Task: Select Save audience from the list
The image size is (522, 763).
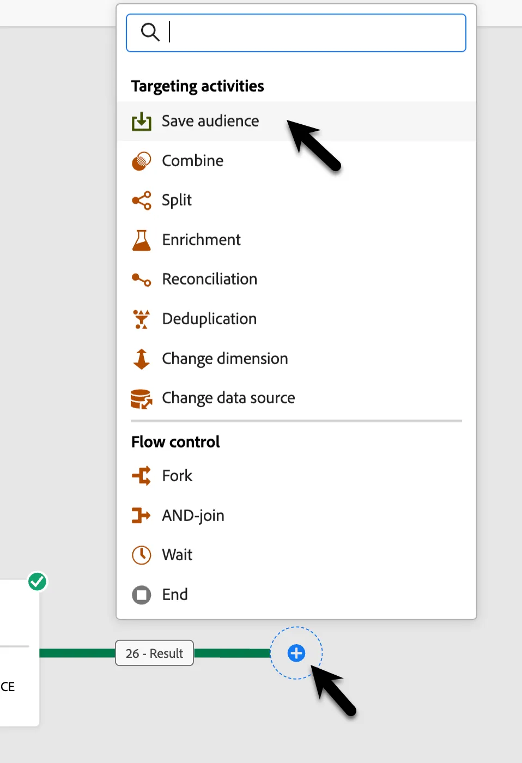Action: pyautogui.click(x=296, y=121)
